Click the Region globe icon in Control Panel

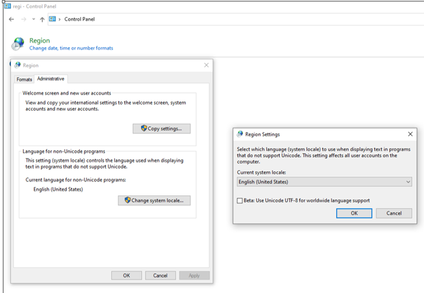[19, 44]
